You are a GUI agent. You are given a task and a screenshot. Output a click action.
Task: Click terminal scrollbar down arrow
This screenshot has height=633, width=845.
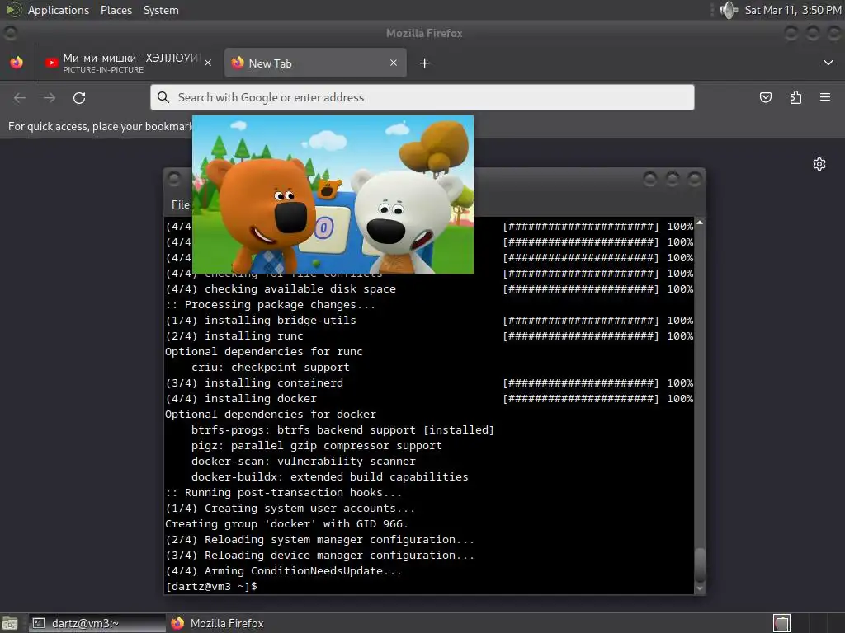pyautogui.click(x=700, y=588)
